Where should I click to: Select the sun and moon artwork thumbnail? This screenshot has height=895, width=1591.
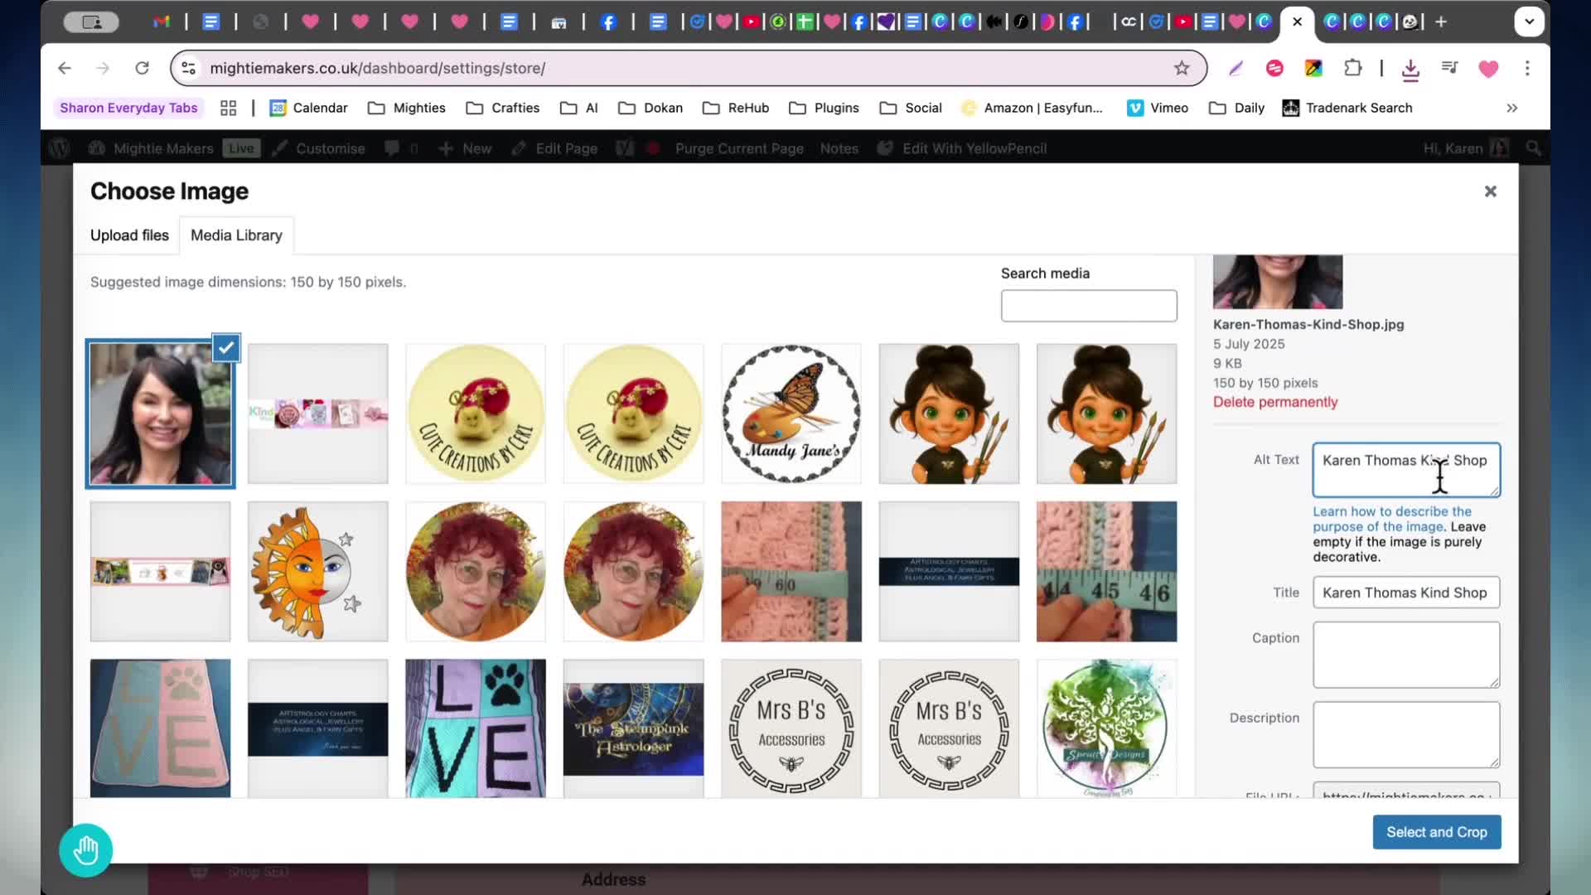[x=318, y=571]
